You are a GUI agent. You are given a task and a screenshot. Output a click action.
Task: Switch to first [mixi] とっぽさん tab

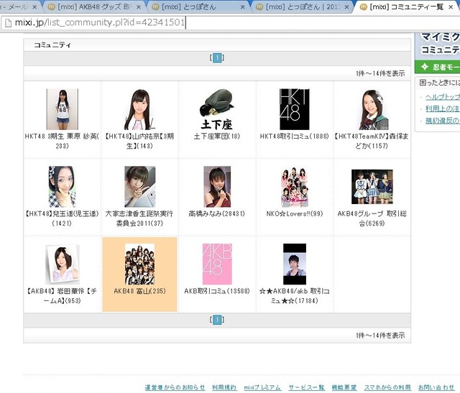tap(199, 6)
